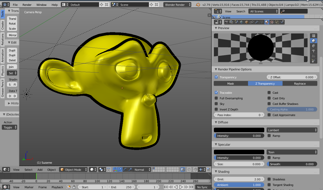
Task: Open the Object Mode dropdown
Action: pyautogui.click(x=73, y=169)
